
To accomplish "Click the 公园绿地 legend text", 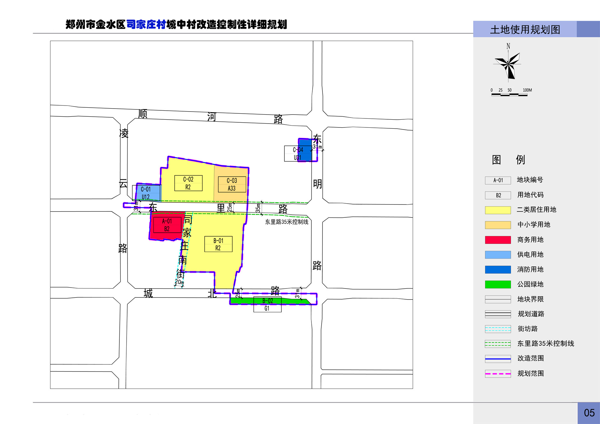I will [530, 284].
